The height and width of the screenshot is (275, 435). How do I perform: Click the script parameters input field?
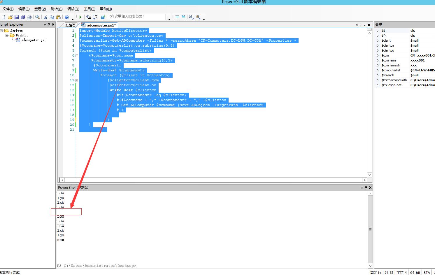(x=137, y=17)
